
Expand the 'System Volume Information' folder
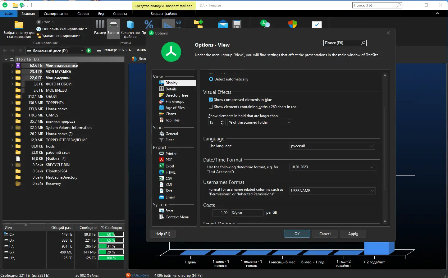coord(12,128)
